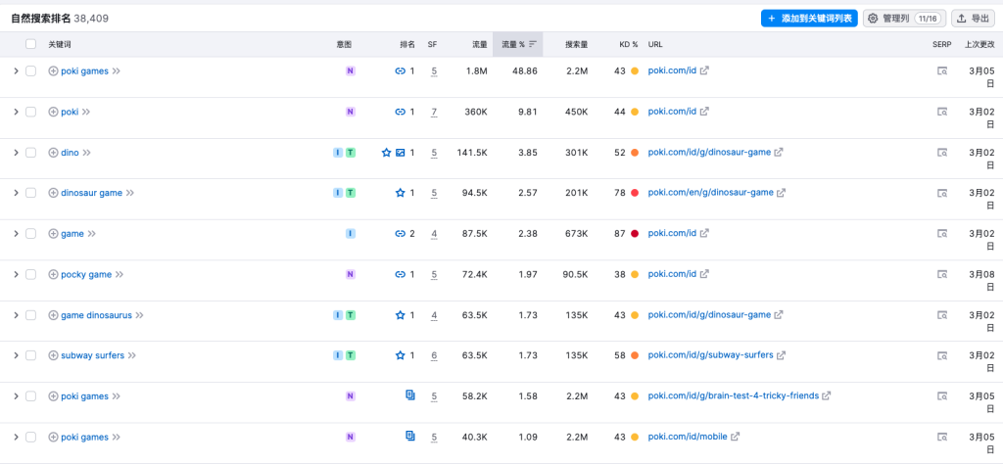Tick checkbox for subway surfers row
Screen dimensions: 1003x464
pos(30,355)
